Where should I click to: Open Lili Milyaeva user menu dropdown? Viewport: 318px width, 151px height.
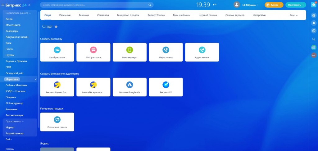click(x=251, y=5)
